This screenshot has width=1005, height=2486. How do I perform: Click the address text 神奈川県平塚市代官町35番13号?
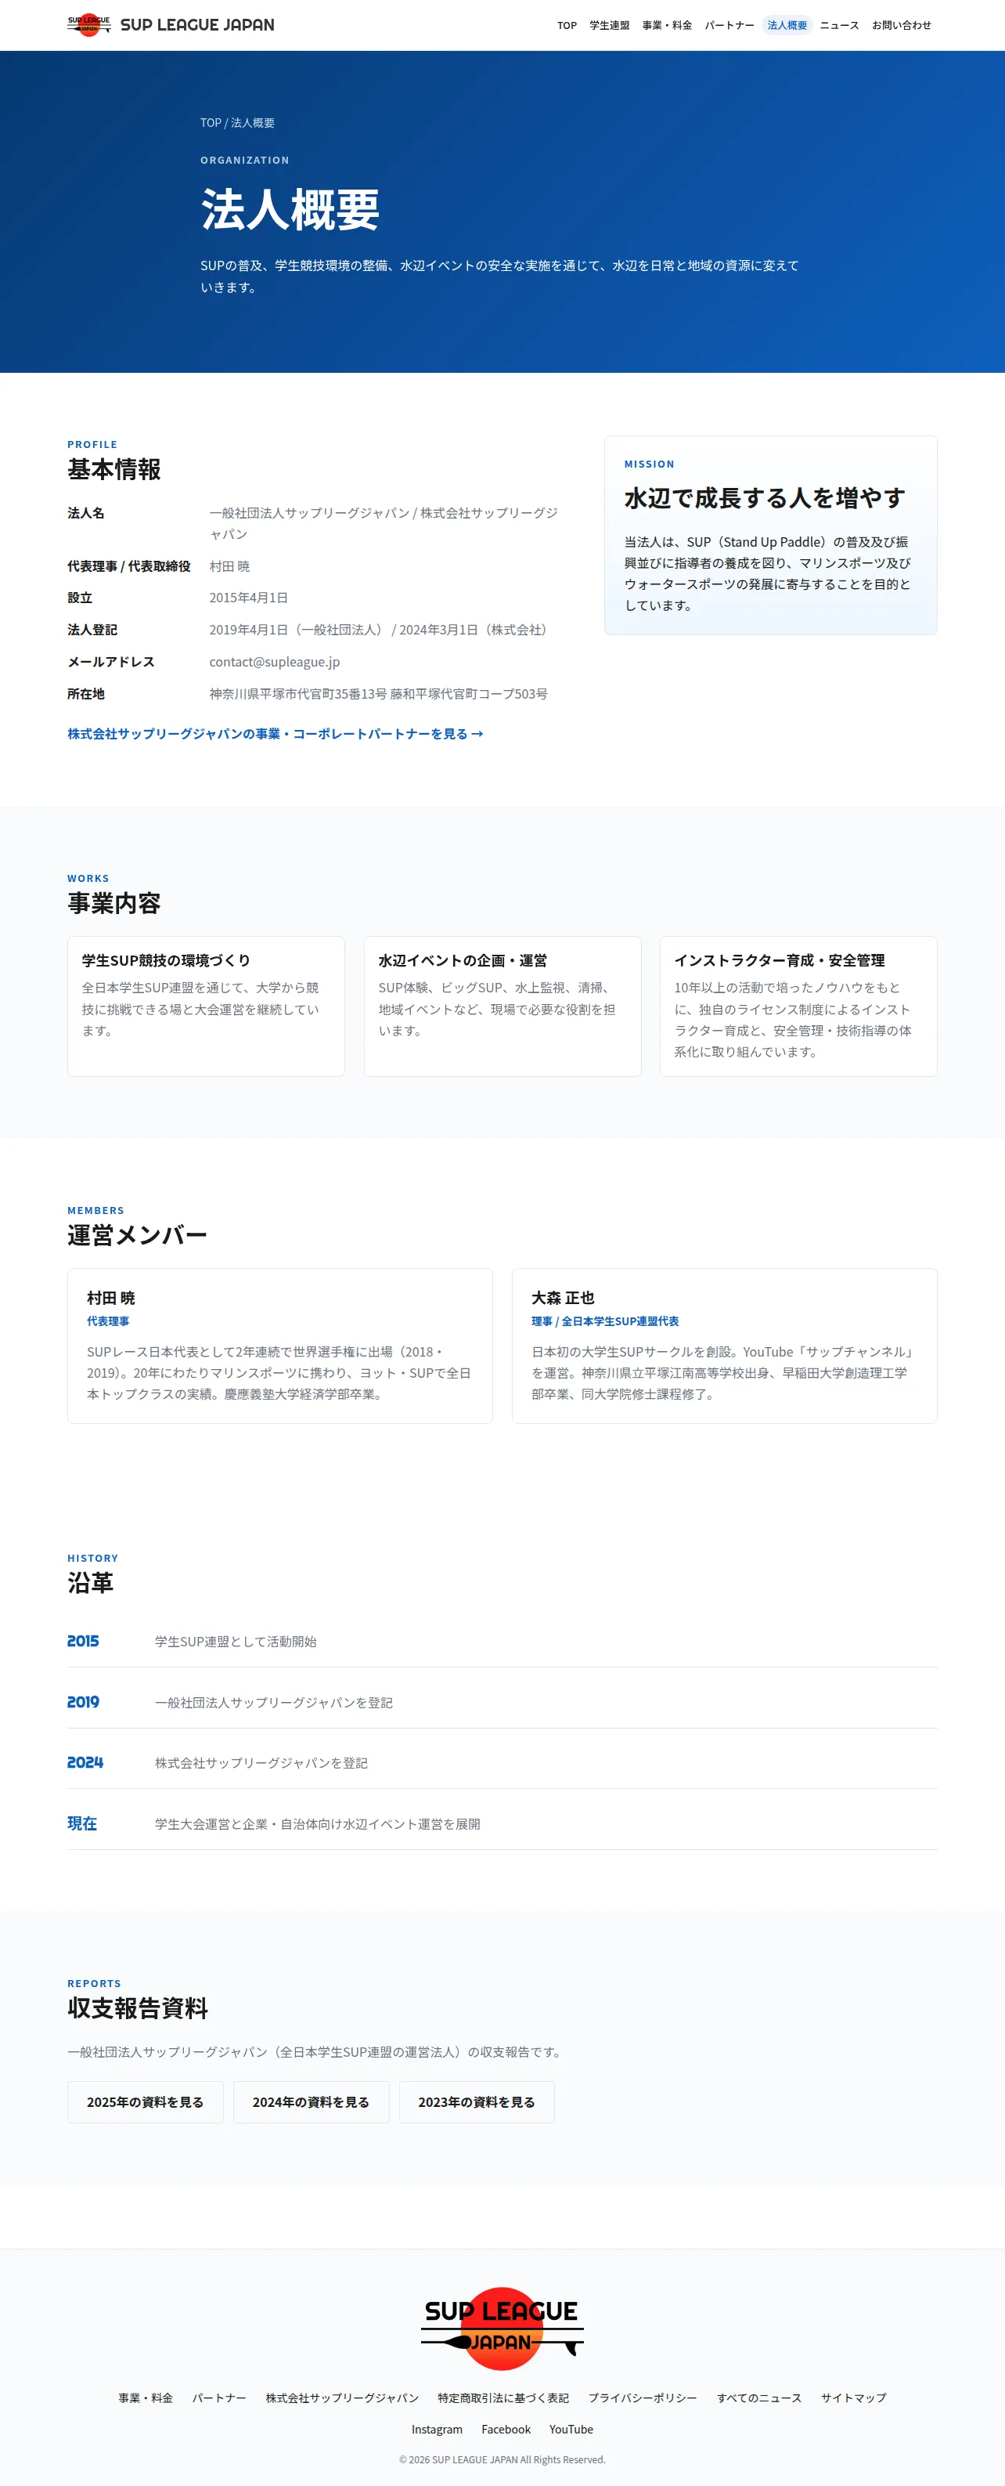(298, 694)
